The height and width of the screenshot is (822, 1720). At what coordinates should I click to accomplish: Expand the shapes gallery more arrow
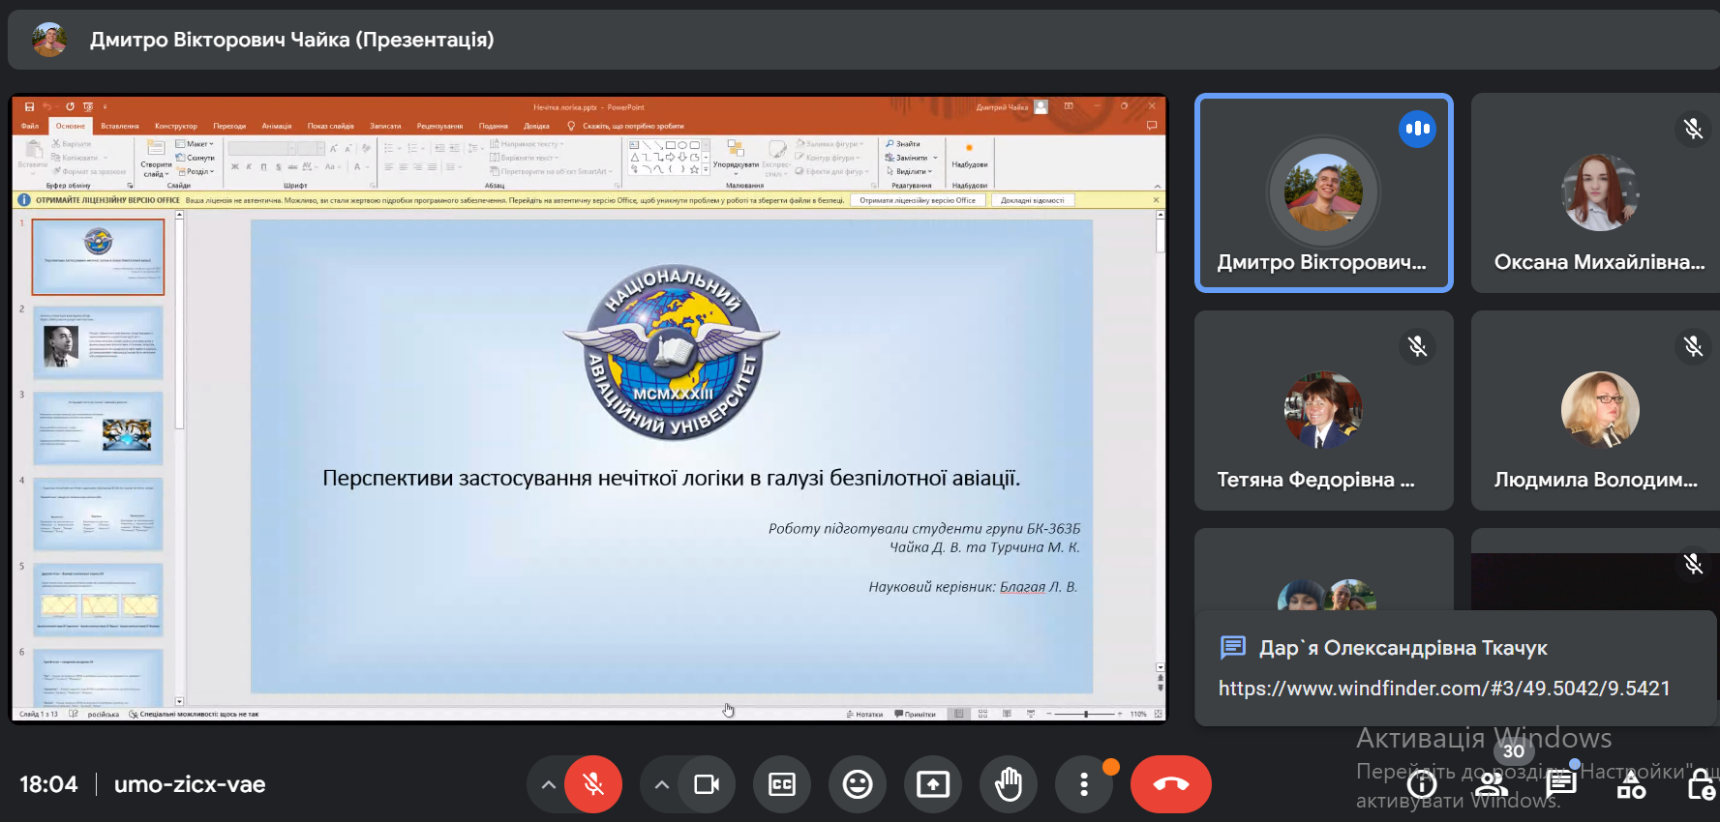(706, 170)
